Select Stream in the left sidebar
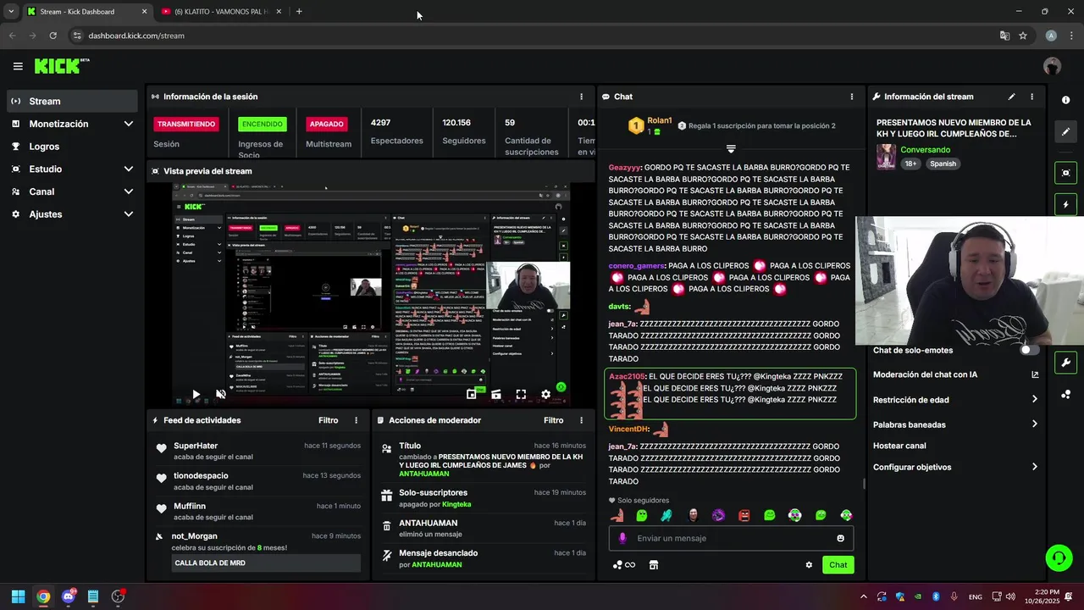 point(72,101)
